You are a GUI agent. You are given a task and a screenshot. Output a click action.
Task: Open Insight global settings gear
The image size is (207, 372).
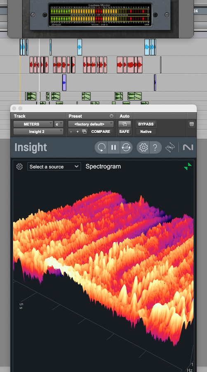[x=143, y=147]
